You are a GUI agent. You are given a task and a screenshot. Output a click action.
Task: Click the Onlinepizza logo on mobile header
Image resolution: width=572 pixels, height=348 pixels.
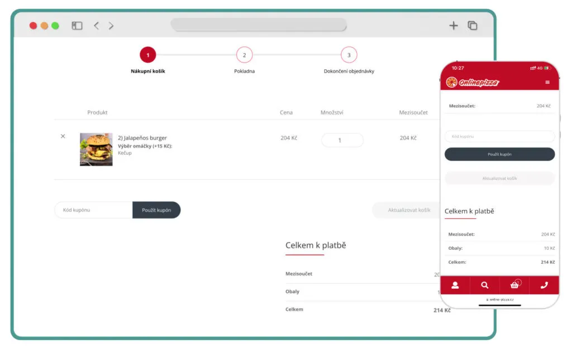coord(473,83)
